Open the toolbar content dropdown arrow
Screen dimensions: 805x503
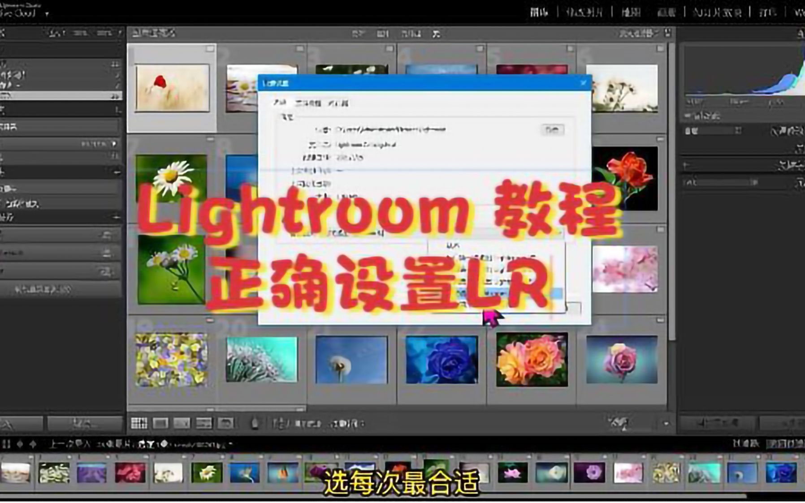click(666, 424)
